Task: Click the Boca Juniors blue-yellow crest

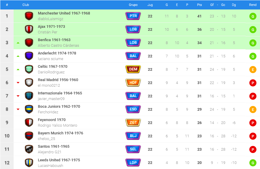Action: tap(29, 109)
